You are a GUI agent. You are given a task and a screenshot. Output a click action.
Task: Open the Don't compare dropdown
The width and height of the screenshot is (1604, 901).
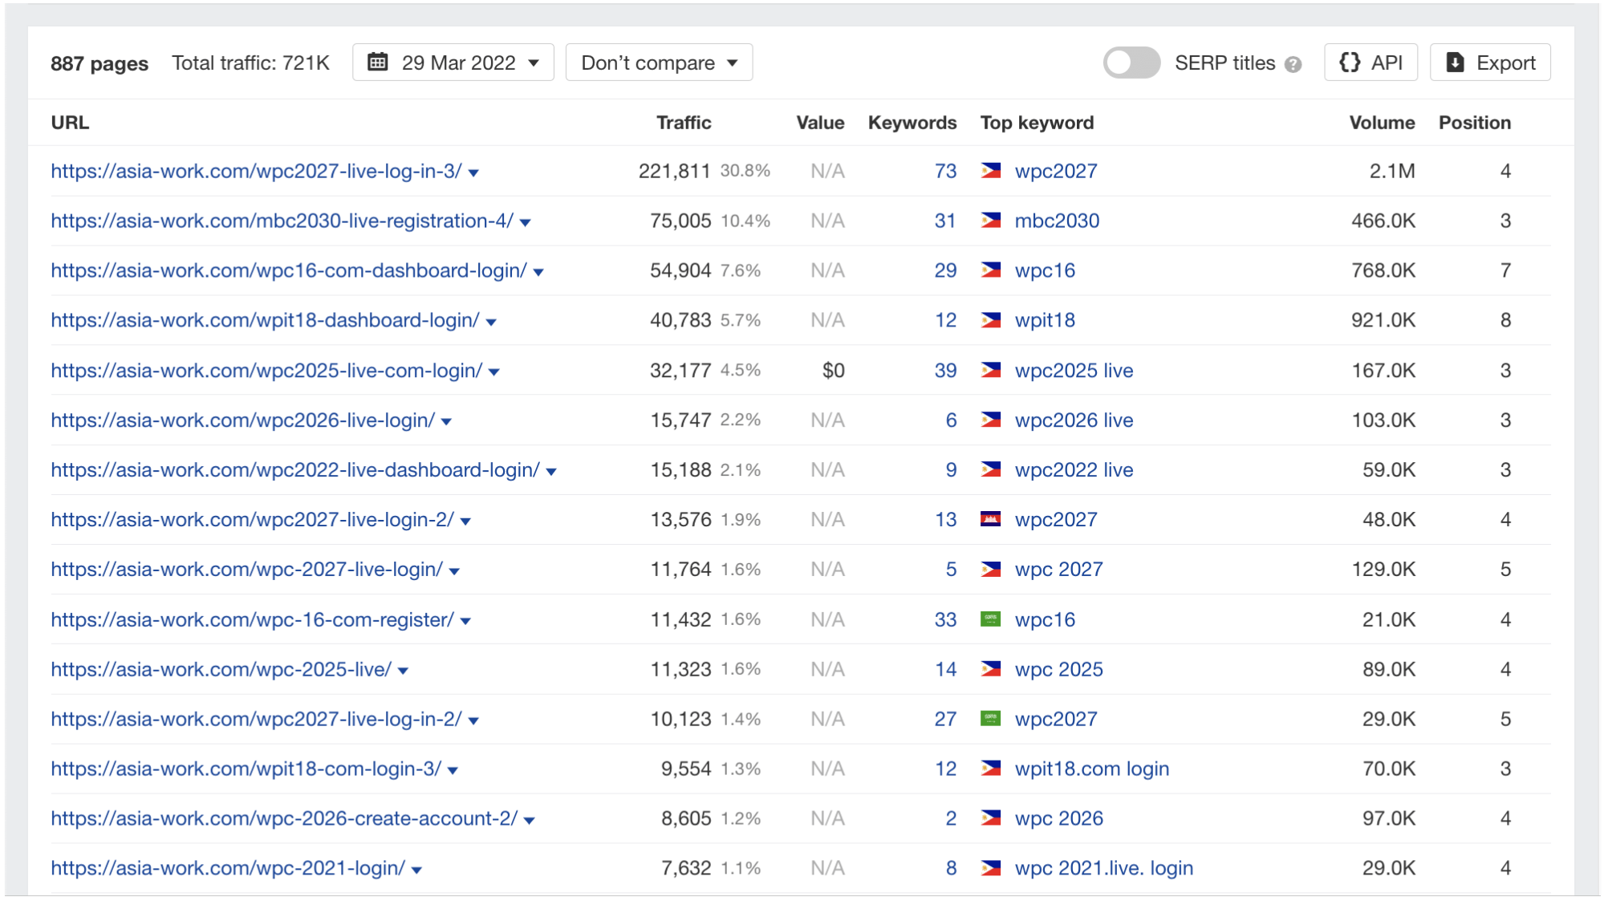[659, 62]
